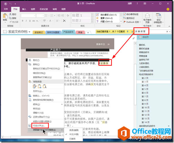The width and height of the screenshot is (174, 143).
Task: Click the delete X icon in formatting group
Action: click(x=64, y=21)
